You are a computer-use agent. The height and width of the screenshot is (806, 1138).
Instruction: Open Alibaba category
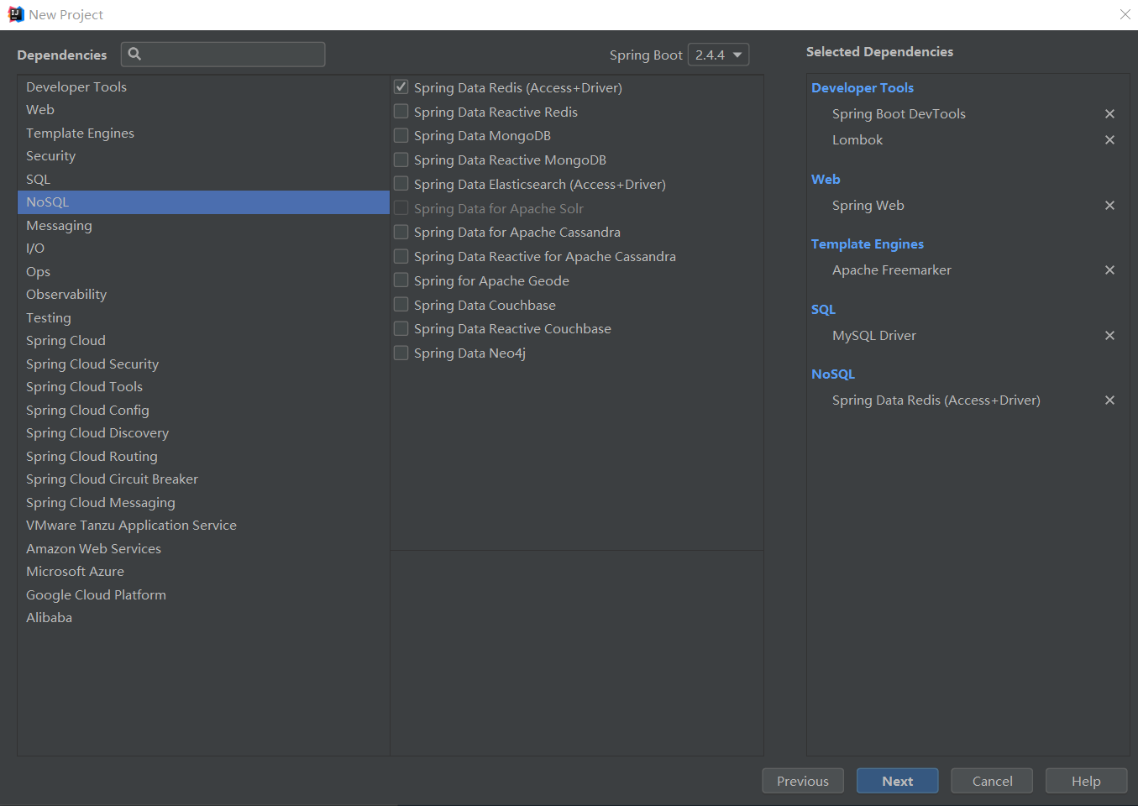(x=203, y=618)
